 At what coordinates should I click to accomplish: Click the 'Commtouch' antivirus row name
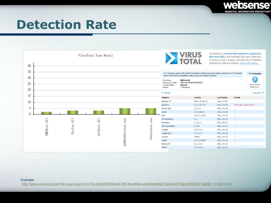pos(166,133)
